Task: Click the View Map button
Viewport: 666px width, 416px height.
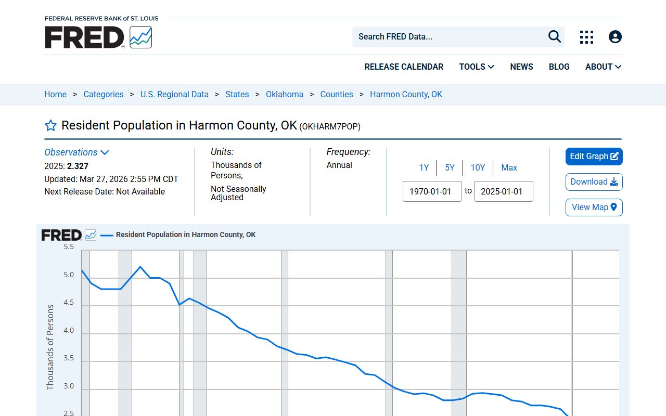Action: [x=594, y=207]
